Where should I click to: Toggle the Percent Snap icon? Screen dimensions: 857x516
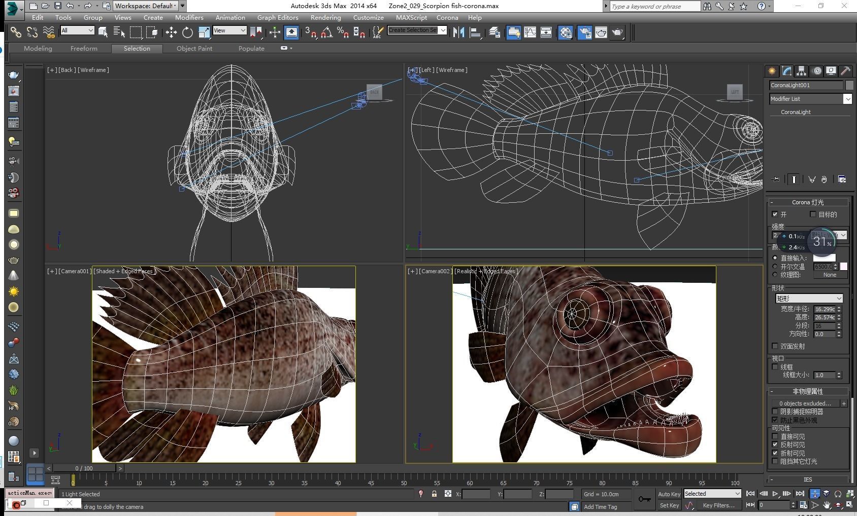(343, 32)
